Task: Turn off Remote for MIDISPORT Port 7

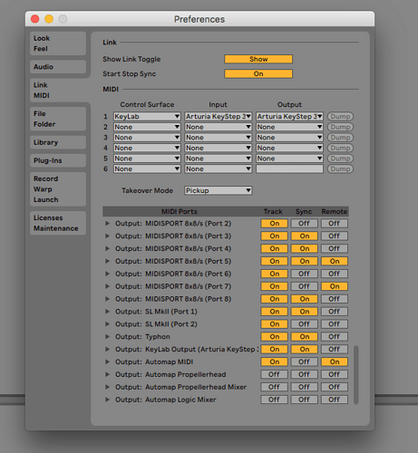Action: click(x=335, y=286)
